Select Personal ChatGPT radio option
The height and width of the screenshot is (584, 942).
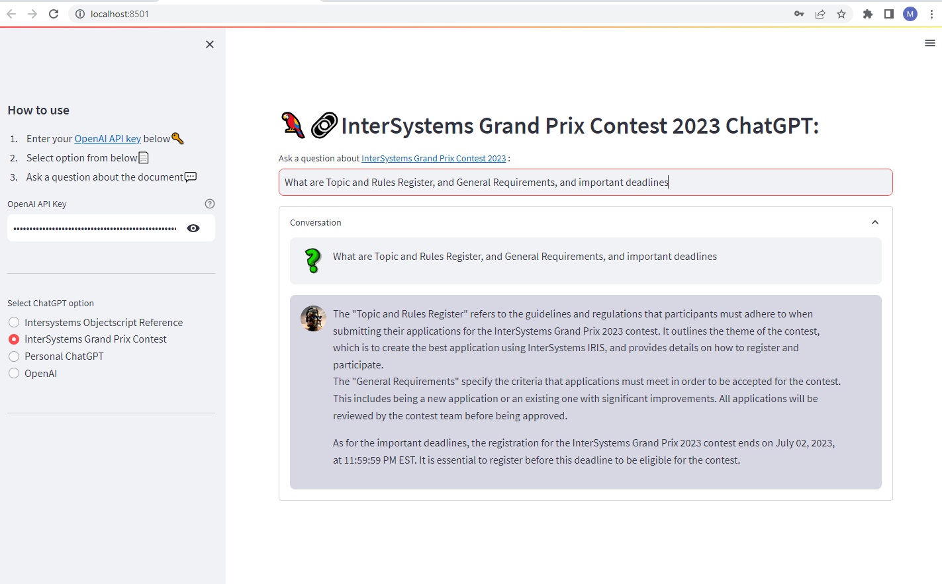[x=14, y=356]
